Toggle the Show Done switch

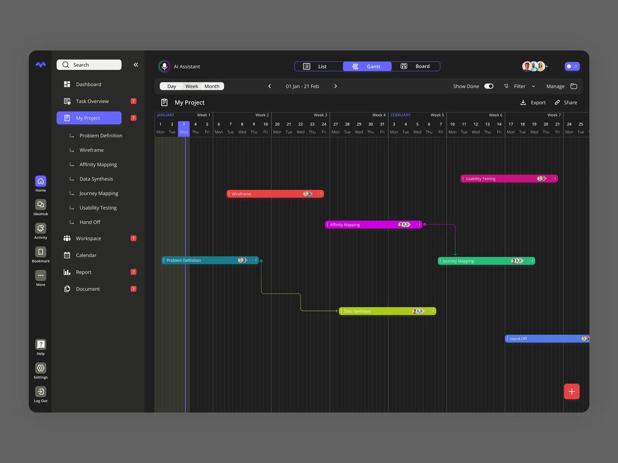click(x=489, y=86)
